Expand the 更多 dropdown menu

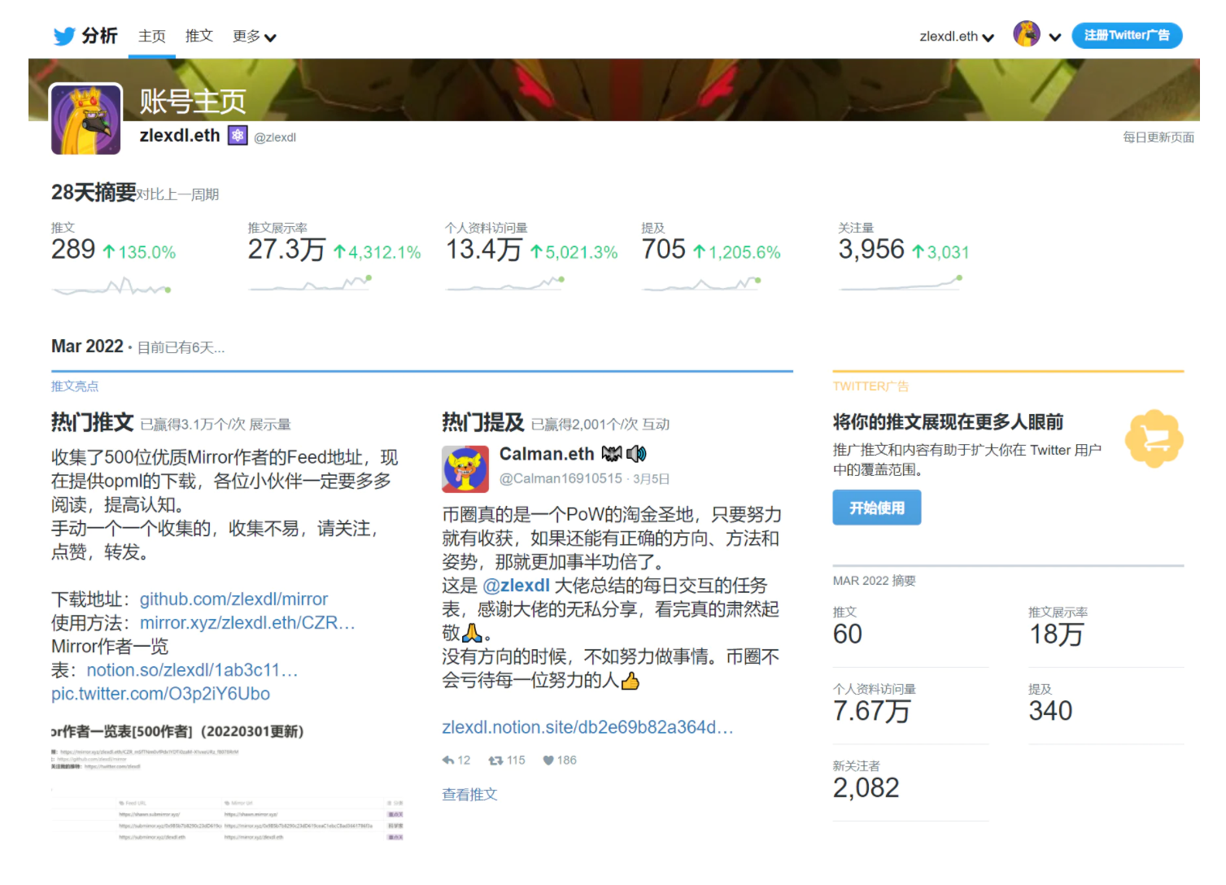tap(255, 37)
